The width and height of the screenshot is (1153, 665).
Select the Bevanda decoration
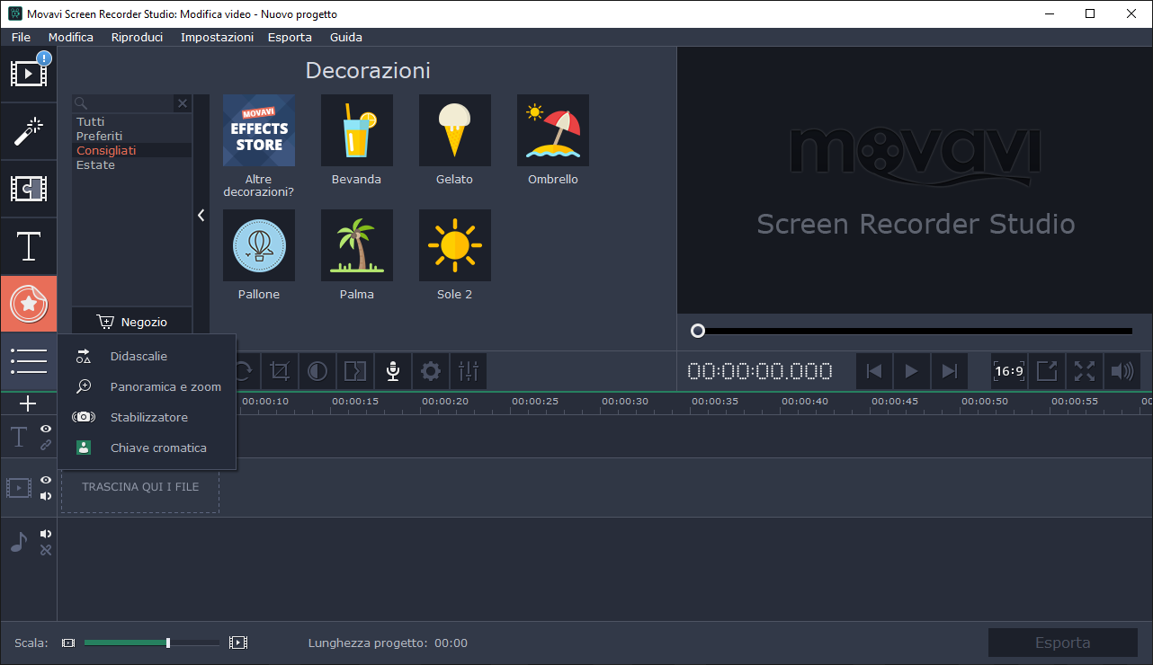pos(357,130)
